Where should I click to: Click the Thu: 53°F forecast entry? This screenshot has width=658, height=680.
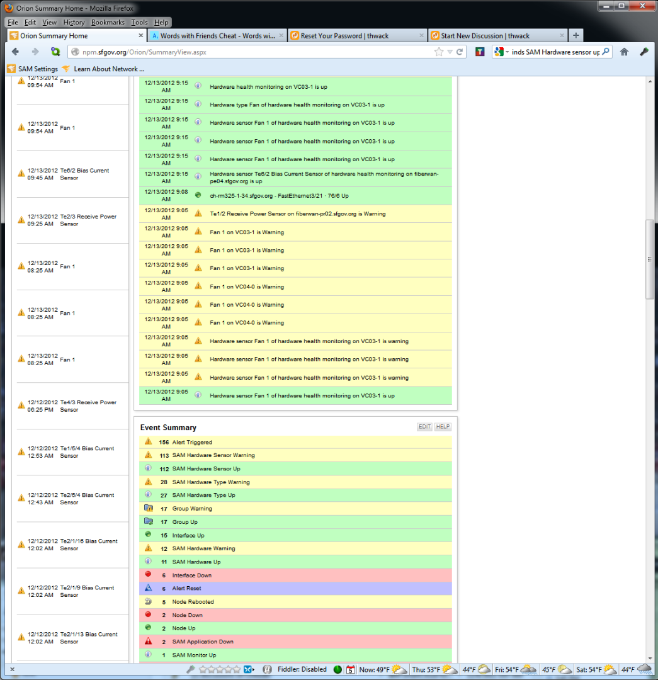coord(434,669)
